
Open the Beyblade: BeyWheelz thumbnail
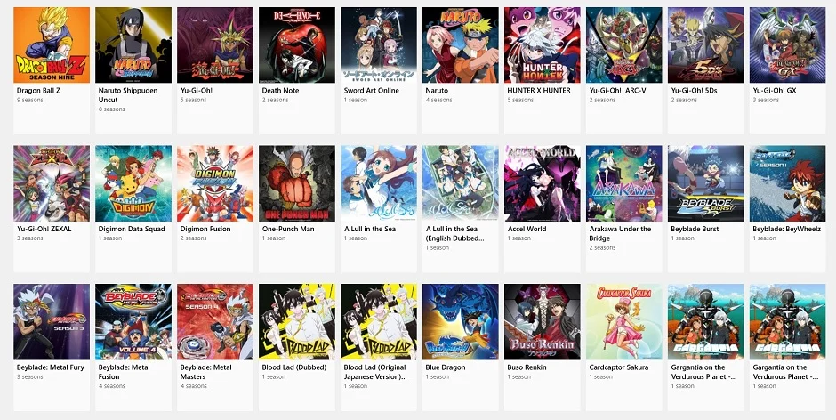(787, 183)
